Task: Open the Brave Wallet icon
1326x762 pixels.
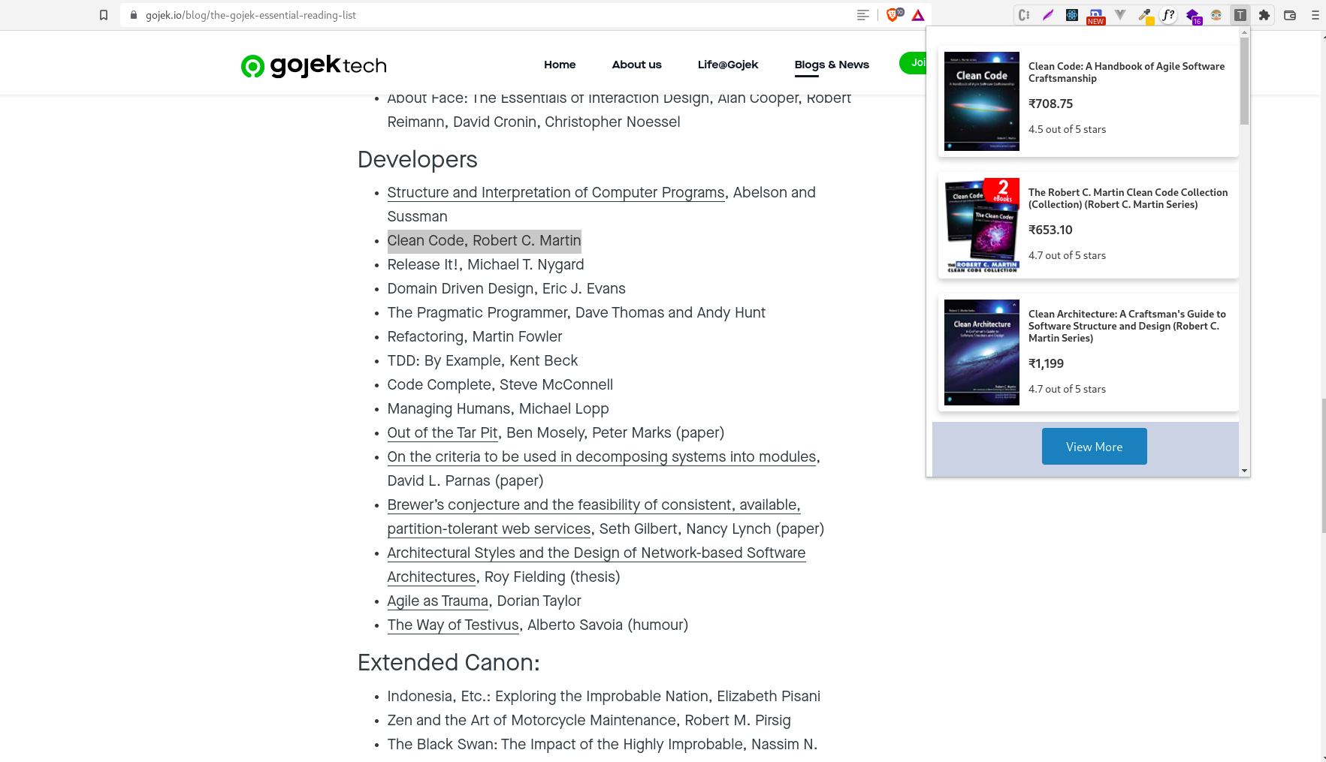Action: click(x=1290, y=15)
